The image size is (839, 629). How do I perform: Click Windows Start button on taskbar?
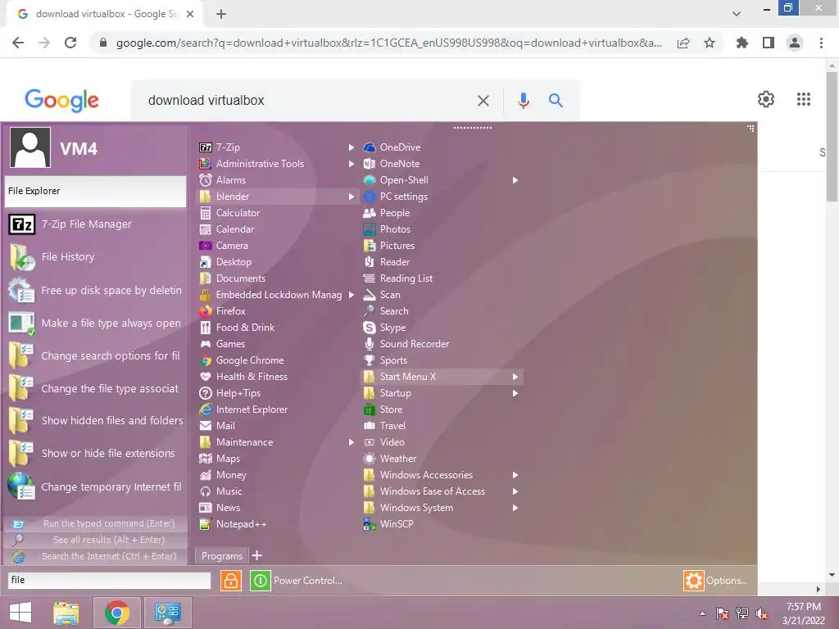[20, 613]
